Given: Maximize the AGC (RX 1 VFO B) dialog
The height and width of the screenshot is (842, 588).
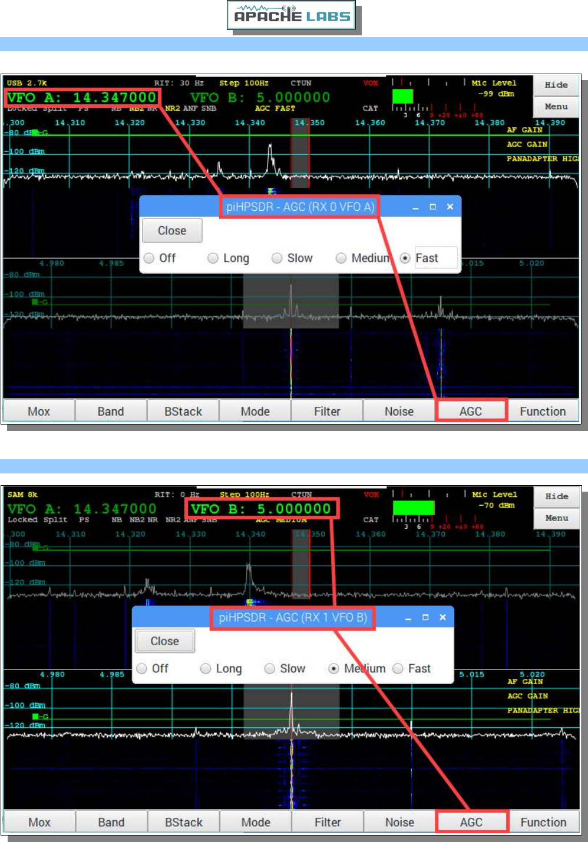Looking at the screenshot, I should [x=425, y=618].
